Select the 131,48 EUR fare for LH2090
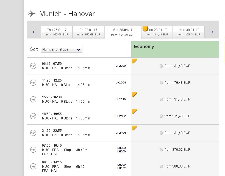 [x=161, y=66]
